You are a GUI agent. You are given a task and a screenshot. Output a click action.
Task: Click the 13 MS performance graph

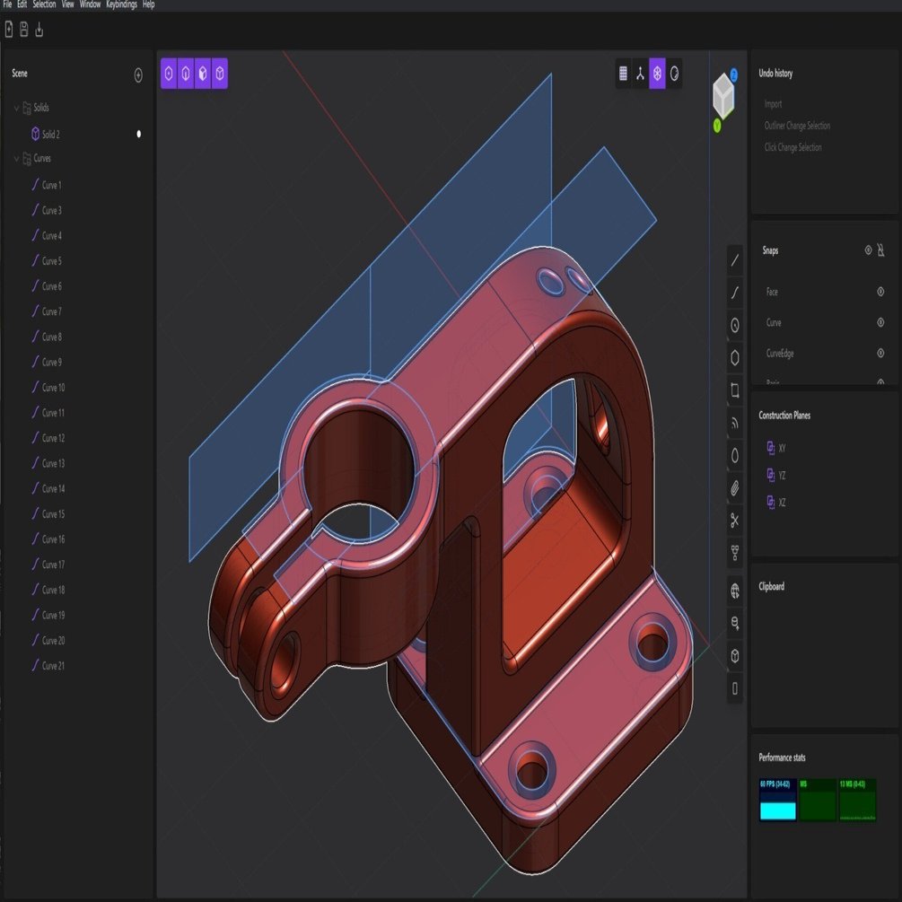click(857, 800)
